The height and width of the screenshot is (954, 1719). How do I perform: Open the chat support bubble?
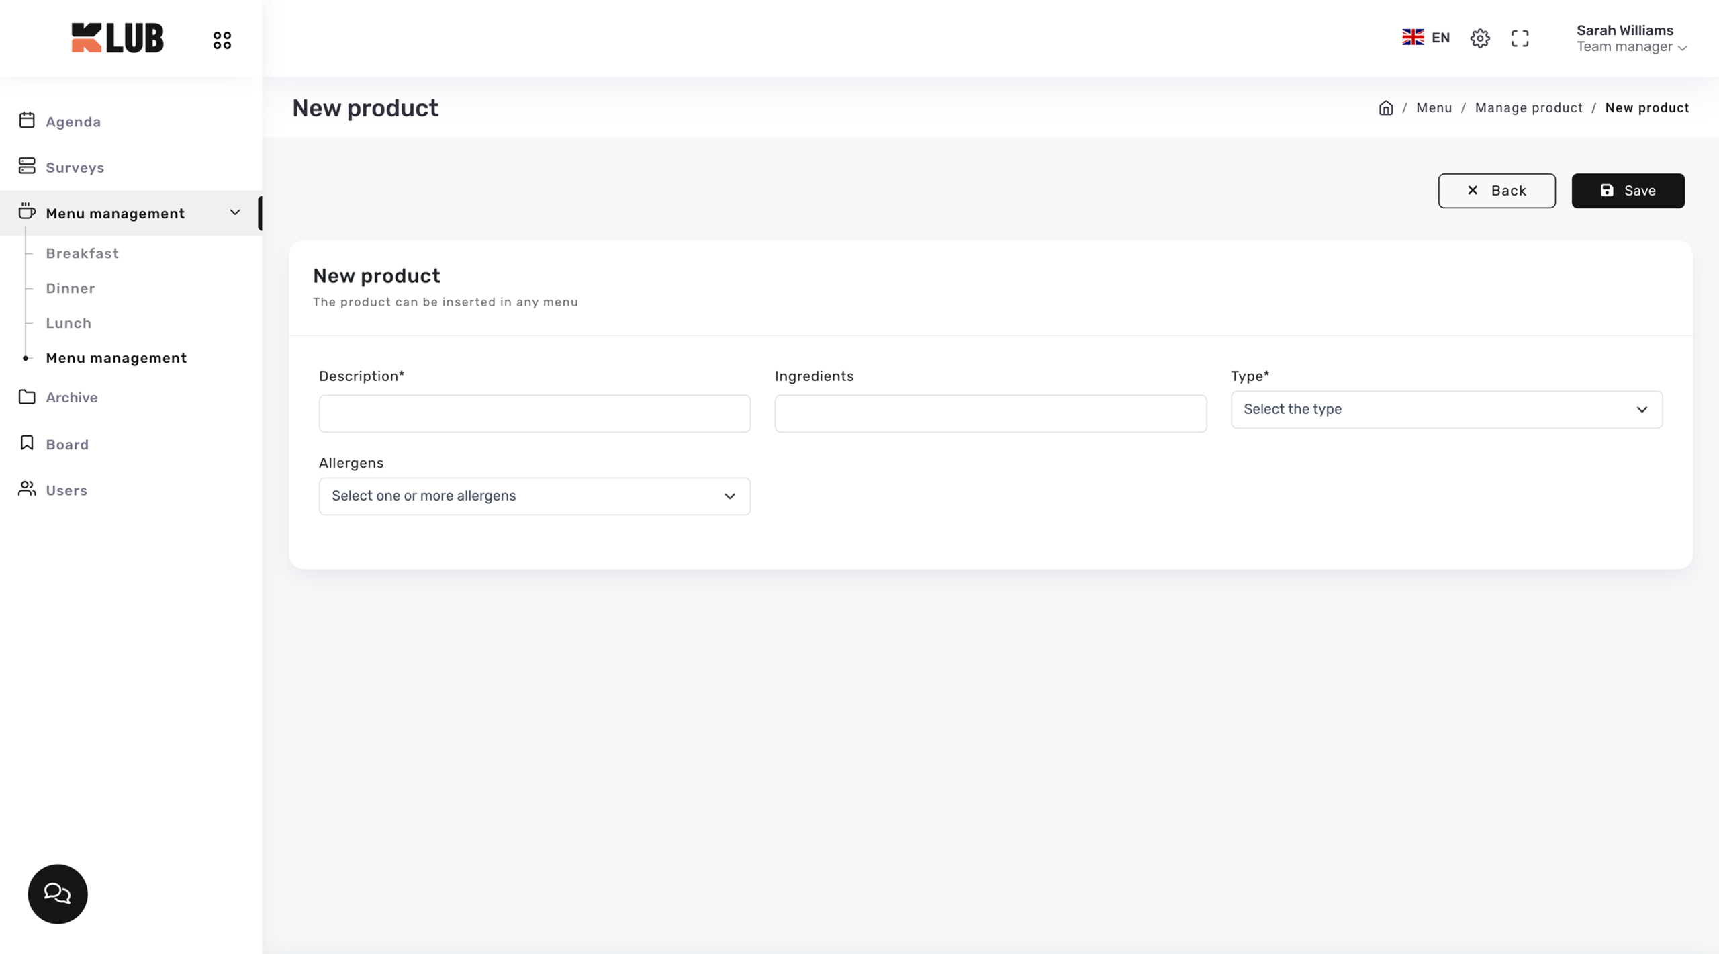(x=58, y=894)
